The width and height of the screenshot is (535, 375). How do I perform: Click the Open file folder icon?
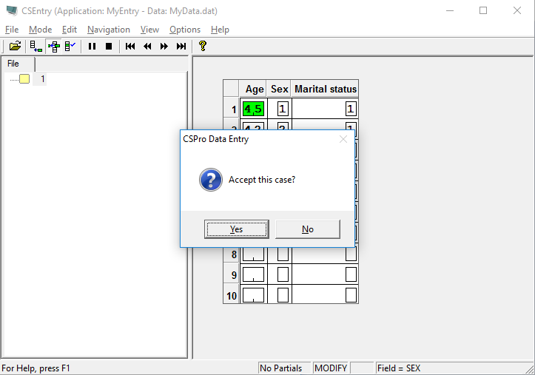coord(15,46)
